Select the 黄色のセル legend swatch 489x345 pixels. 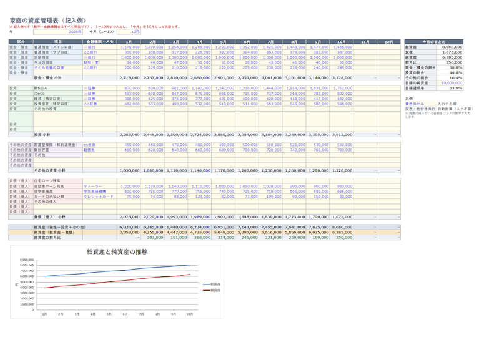(420, 104)
